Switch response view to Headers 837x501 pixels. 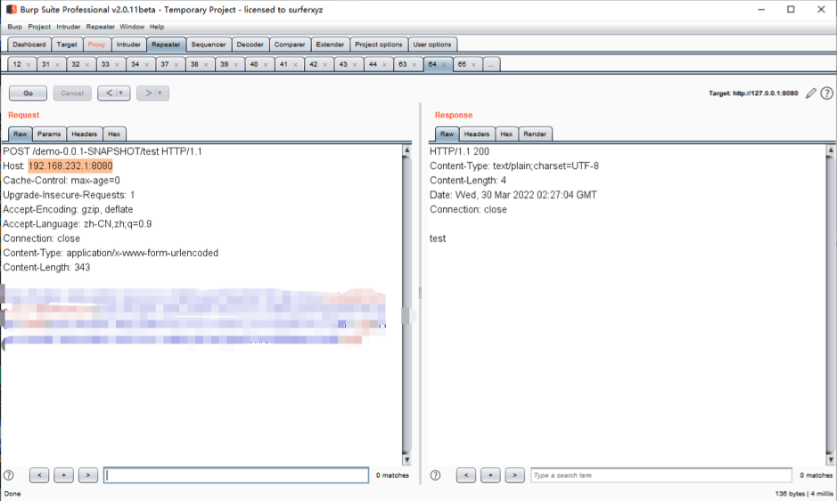tap(477, 133)
